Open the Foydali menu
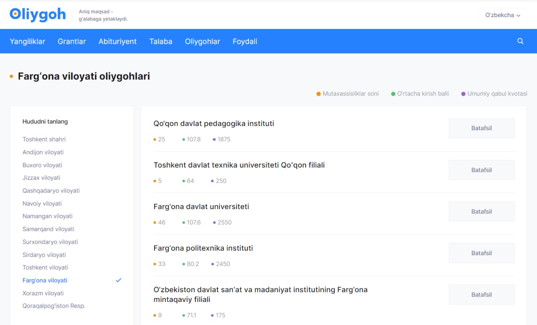Image resolution: width=537 pixels, height=325 pixels. click(245, 41)
